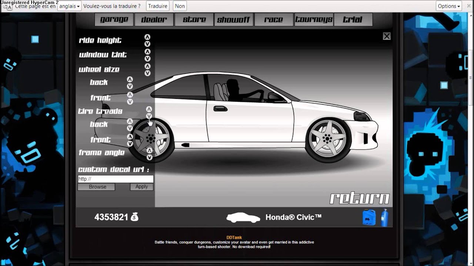
Task: Click the Non button
Action: 180,6
